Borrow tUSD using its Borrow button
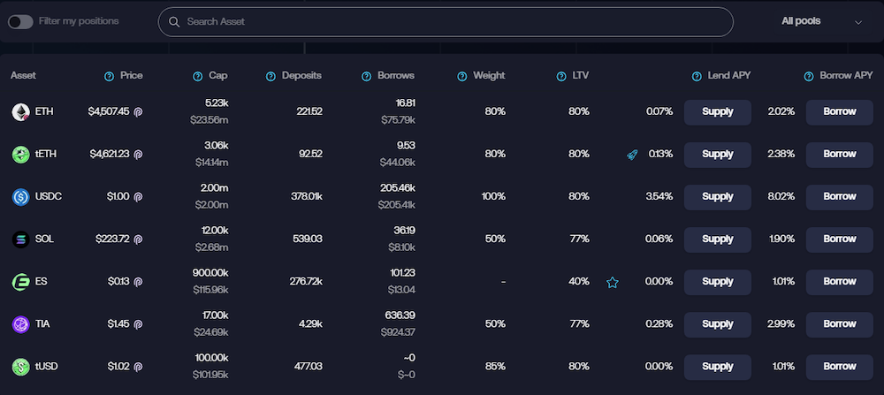 pyautogui.click(x=840, y=367)
